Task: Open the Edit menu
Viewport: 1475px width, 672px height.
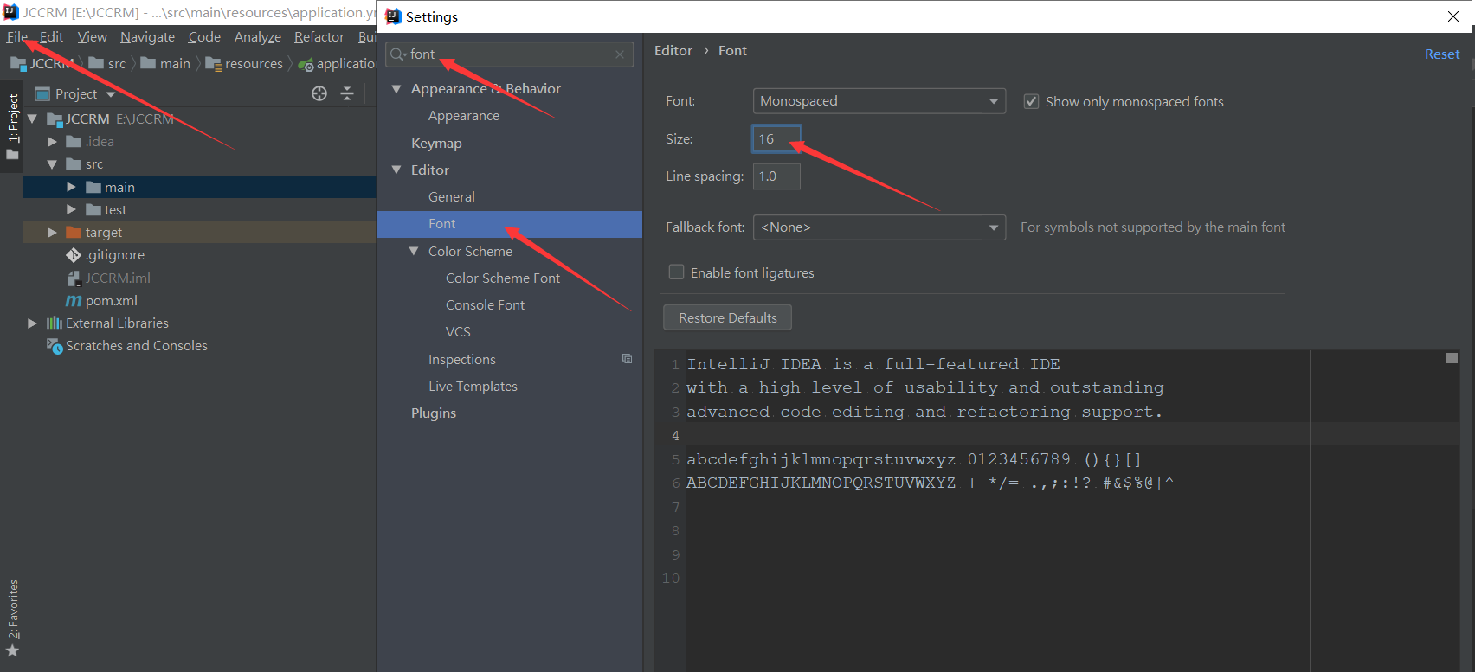Action: [51, 36]
